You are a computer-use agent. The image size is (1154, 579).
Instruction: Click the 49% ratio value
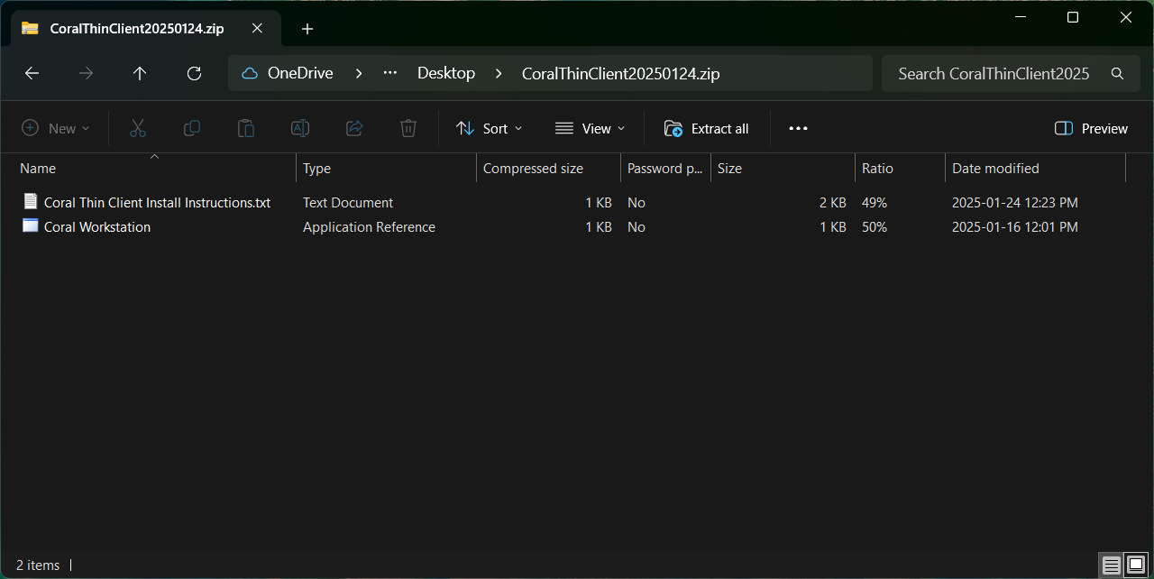point(875,203)
